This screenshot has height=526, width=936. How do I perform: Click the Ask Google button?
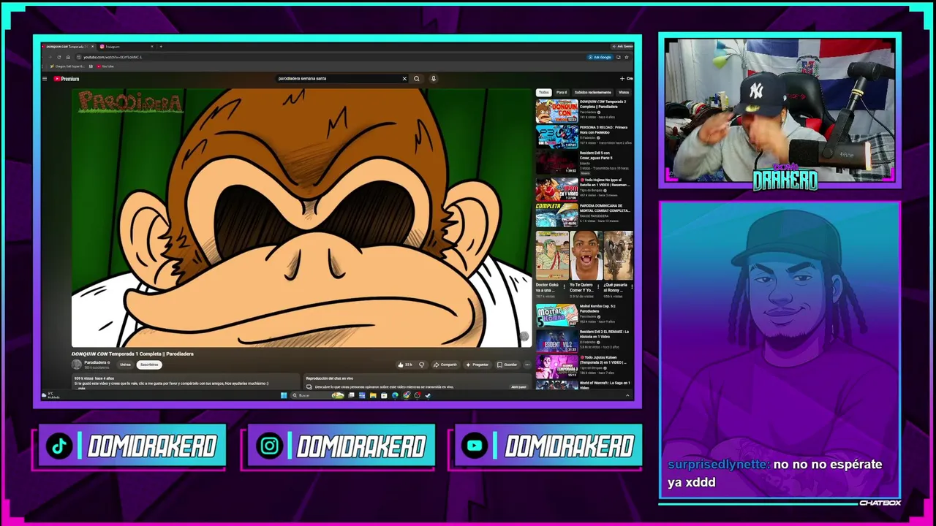[600, 57]
